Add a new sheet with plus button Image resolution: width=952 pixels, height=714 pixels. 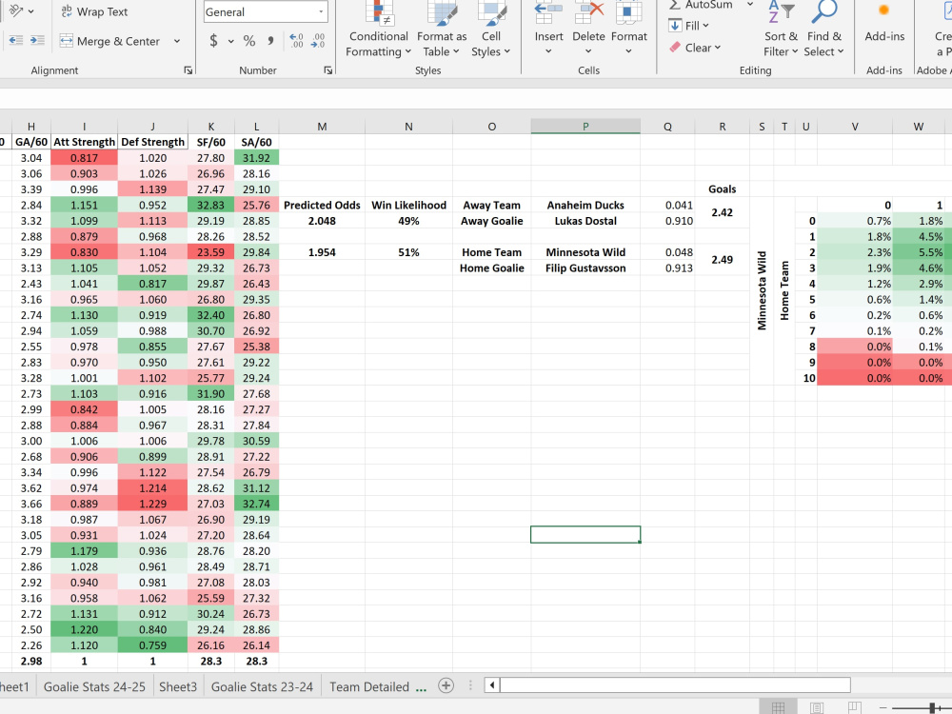pos(446,686)
